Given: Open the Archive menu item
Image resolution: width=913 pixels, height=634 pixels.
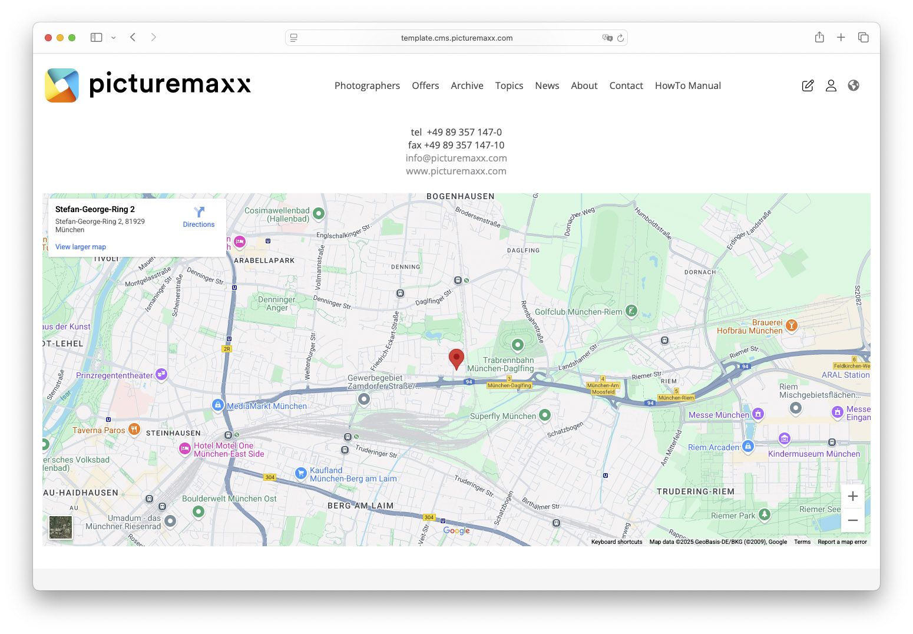Looking at the screenshot, I should pyautogui.click(x=467, y=85).
